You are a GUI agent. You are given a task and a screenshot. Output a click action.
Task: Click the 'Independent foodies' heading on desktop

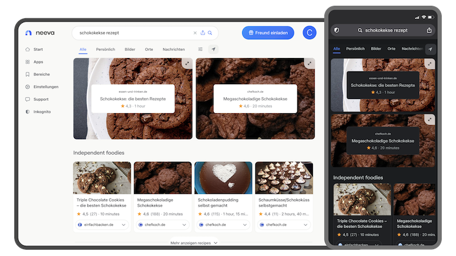point(99,152)
